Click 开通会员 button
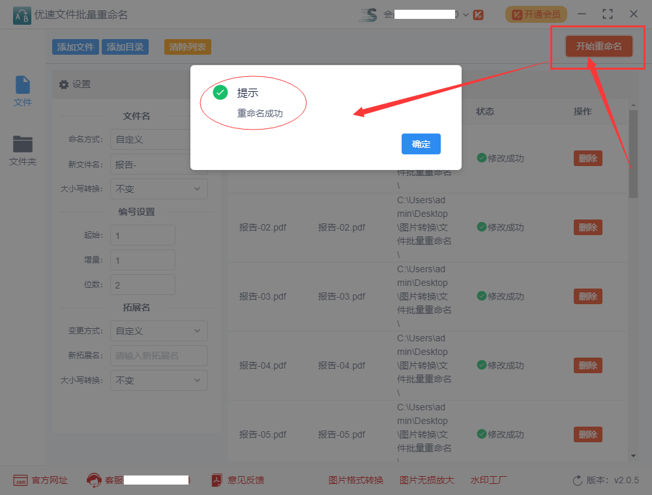This screenshot has height=495, width=652. 536,14
